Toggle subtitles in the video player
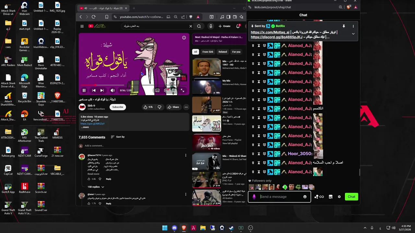 (157, 91)
